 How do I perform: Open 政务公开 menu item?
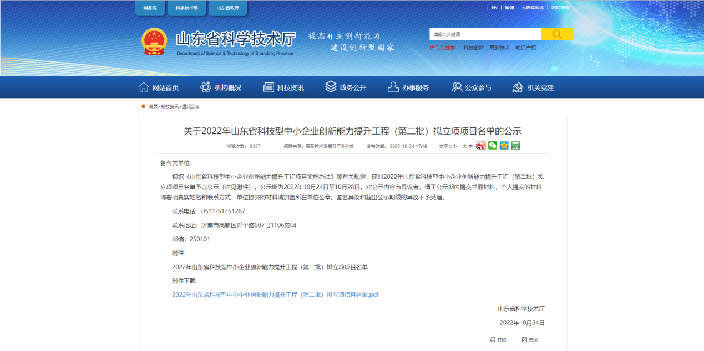coord(346,87)
